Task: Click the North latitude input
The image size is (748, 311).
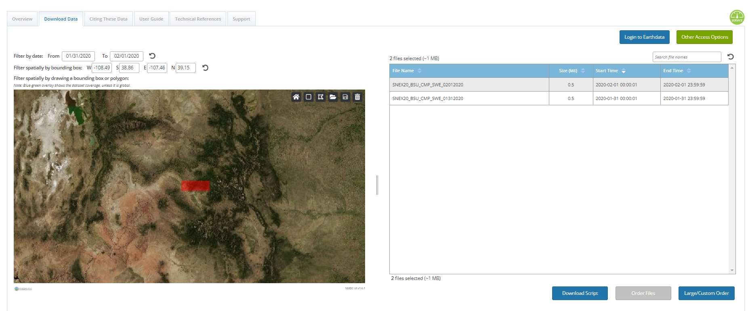Action: (x=186, y=68)
